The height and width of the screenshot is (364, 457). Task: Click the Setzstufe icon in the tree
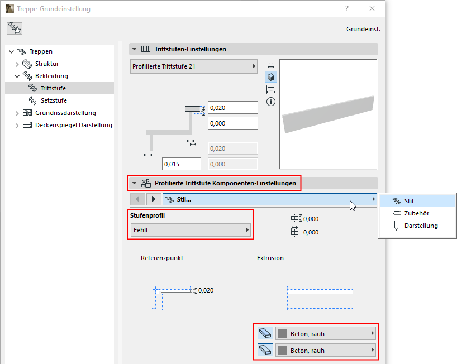pos(32,100)
